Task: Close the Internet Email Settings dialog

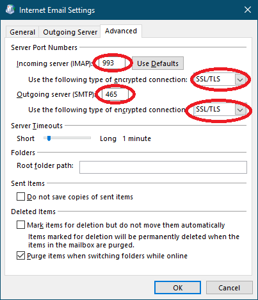Action: click(248, 10)
